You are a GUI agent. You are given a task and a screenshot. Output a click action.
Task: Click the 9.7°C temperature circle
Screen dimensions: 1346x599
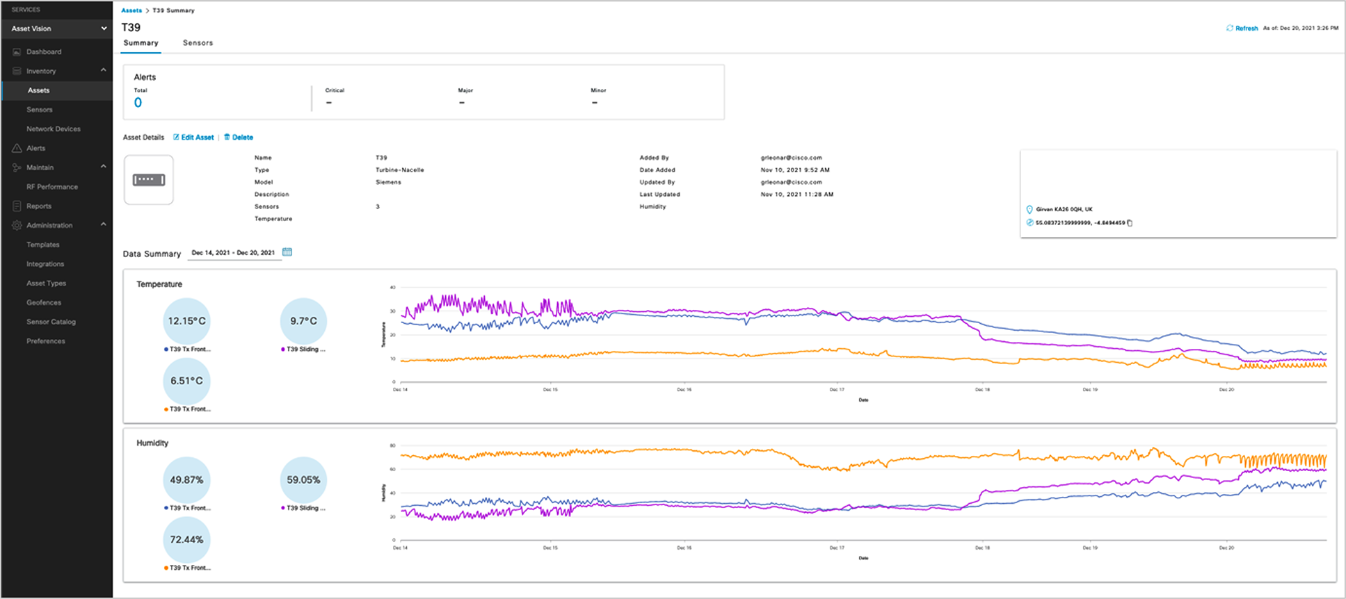coord(303,321)
